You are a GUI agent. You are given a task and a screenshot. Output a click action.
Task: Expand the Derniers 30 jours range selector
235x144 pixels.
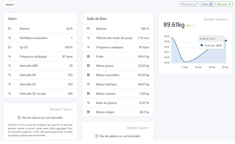(215, 19)
